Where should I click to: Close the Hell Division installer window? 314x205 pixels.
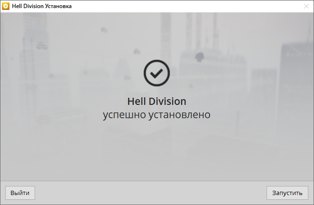tap(306, 6)
